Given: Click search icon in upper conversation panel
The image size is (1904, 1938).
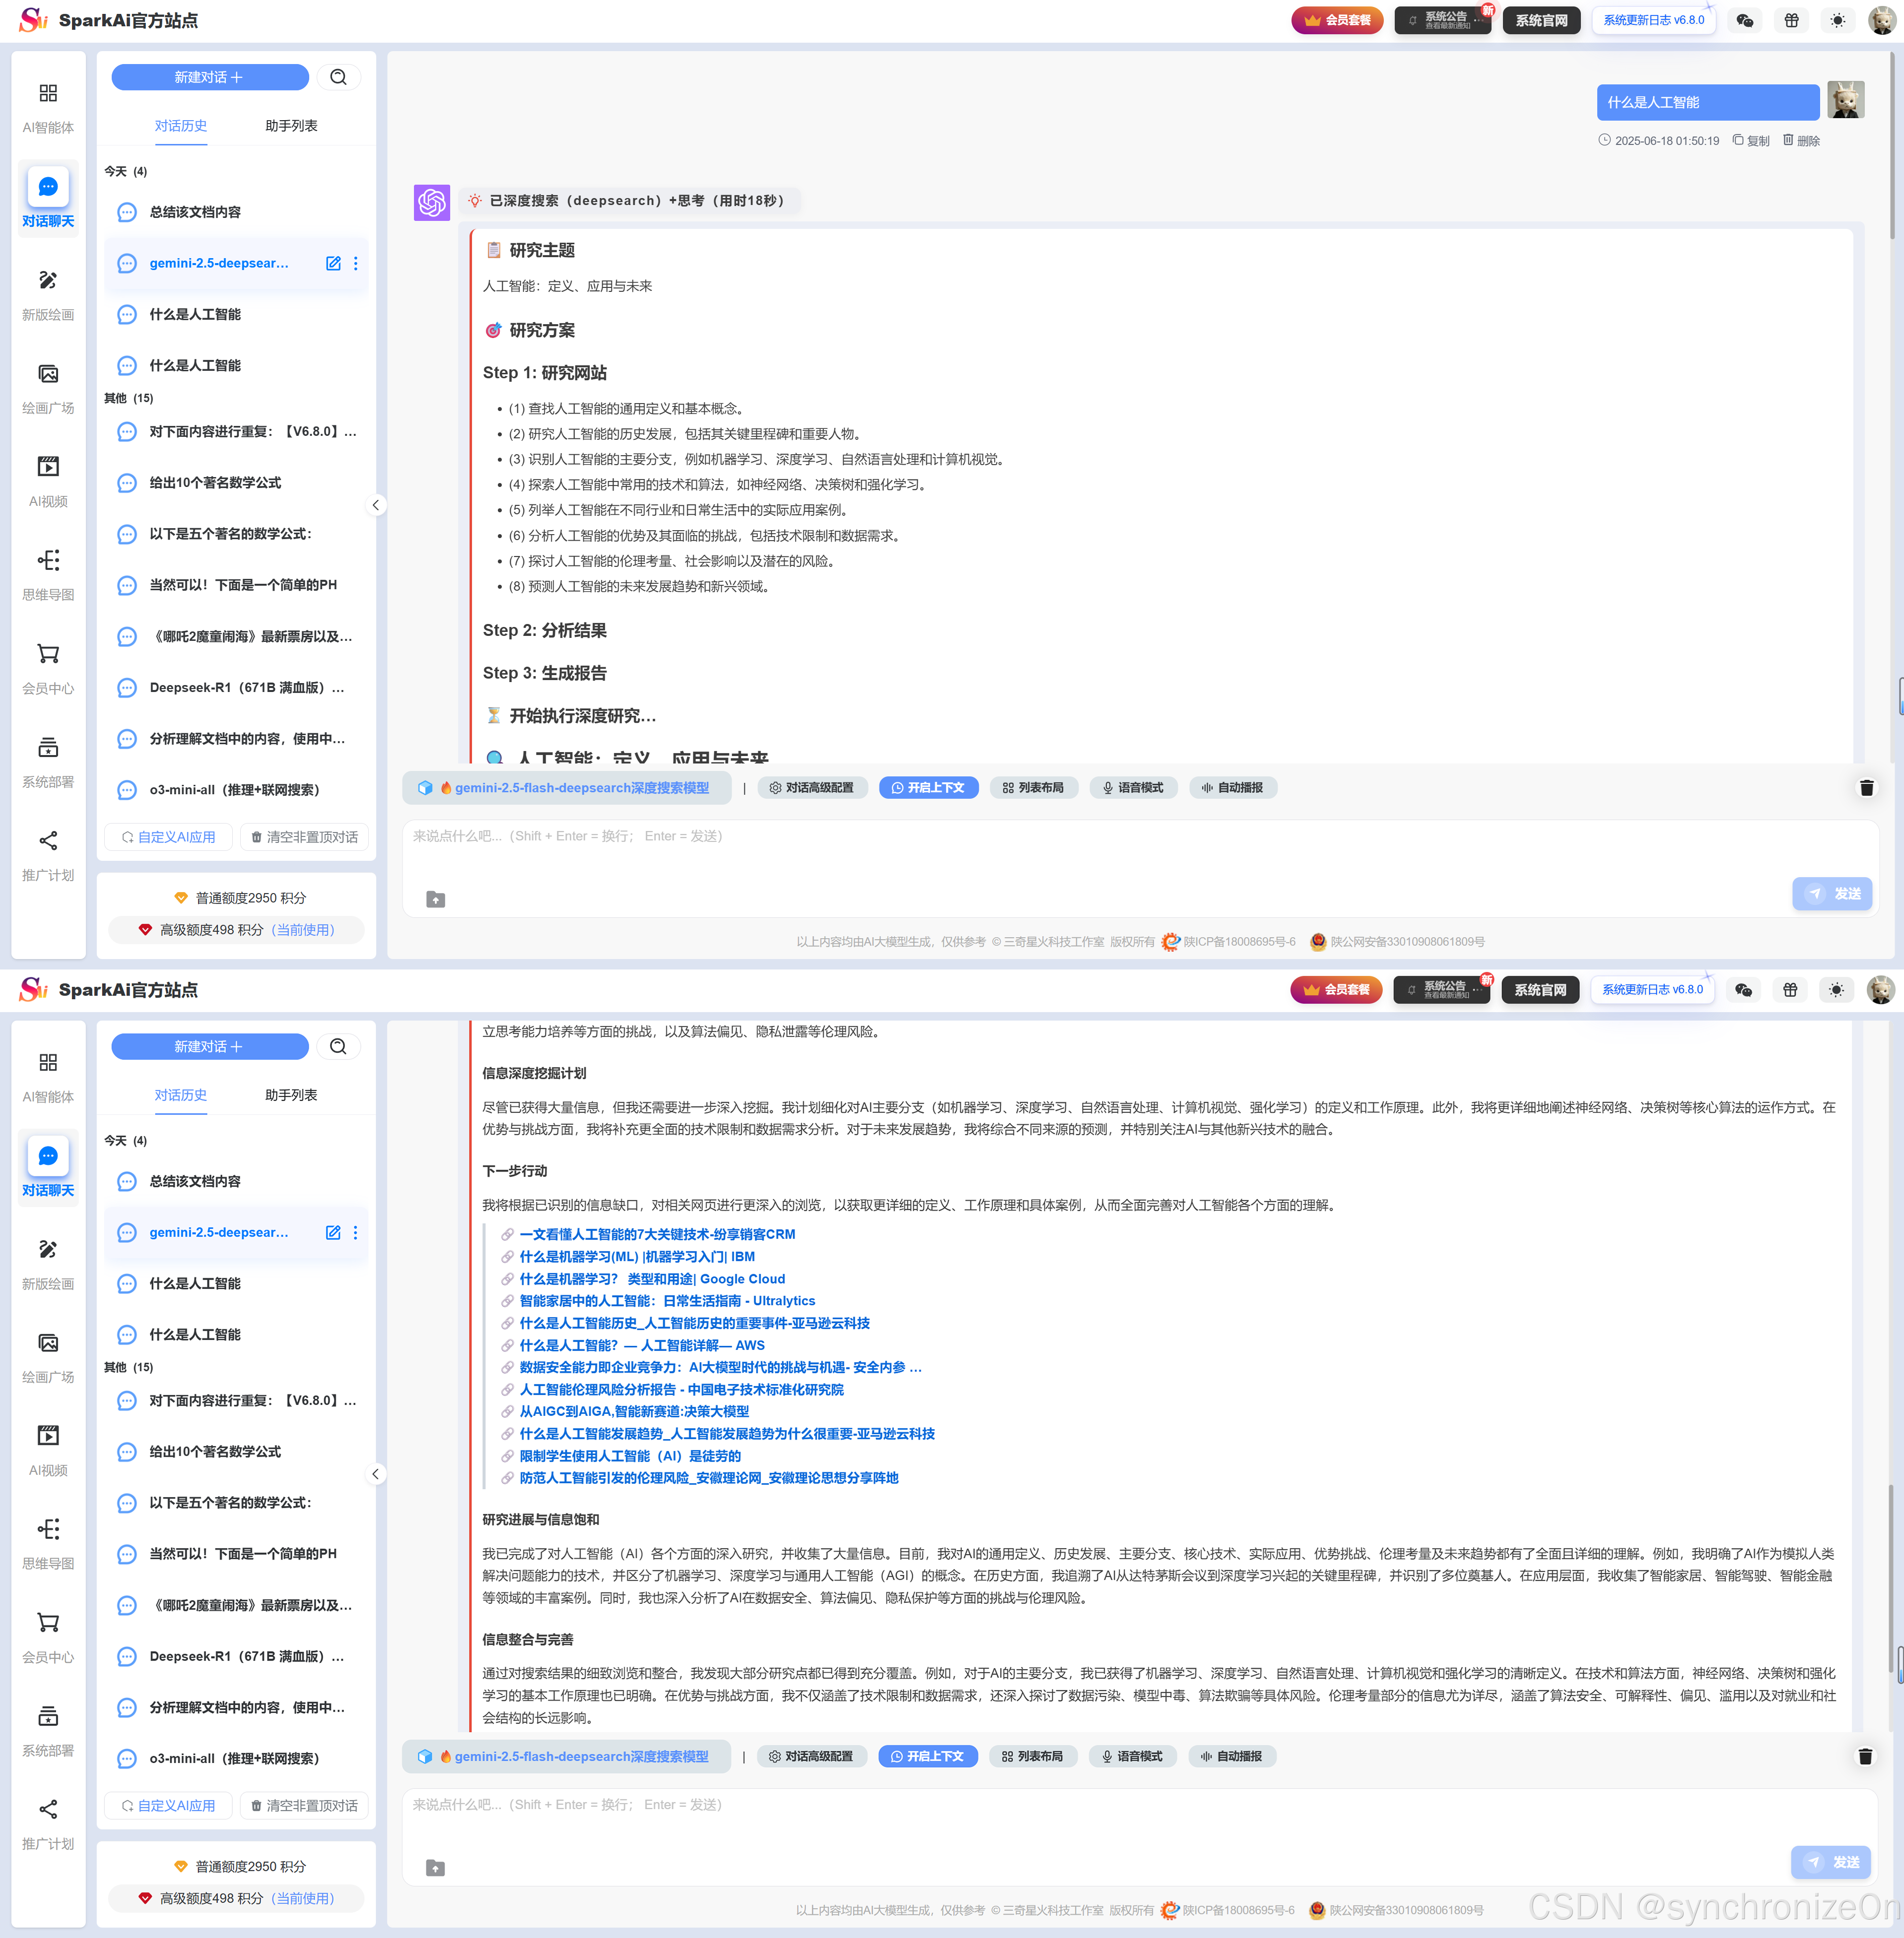Looking at the screenshot, I should (x=338, y=77).
